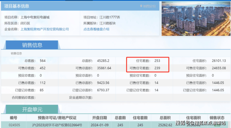Image resolution: width=231 pixels, height=128 pixels.
Task: Click the 编号 column header
Action: [13, 118]
